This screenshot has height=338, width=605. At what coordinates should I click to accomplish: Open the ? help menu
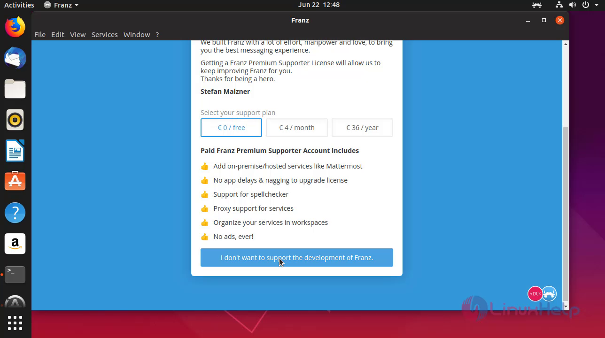(x=157, y=35)
